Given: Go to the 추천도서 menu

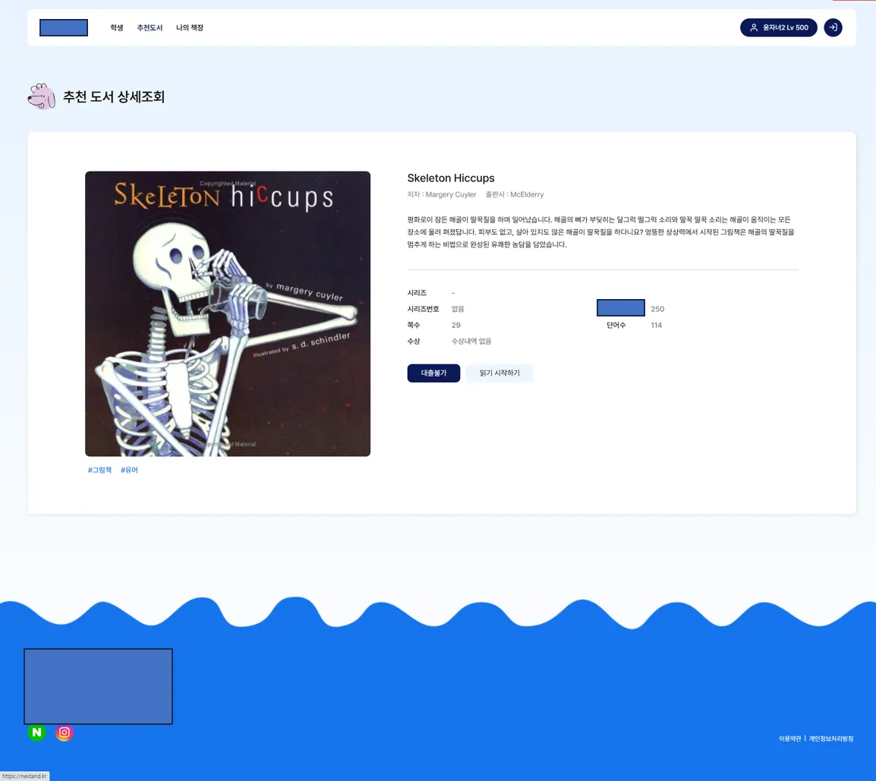Looking at the screenshot, I should (x=150, y=28).
